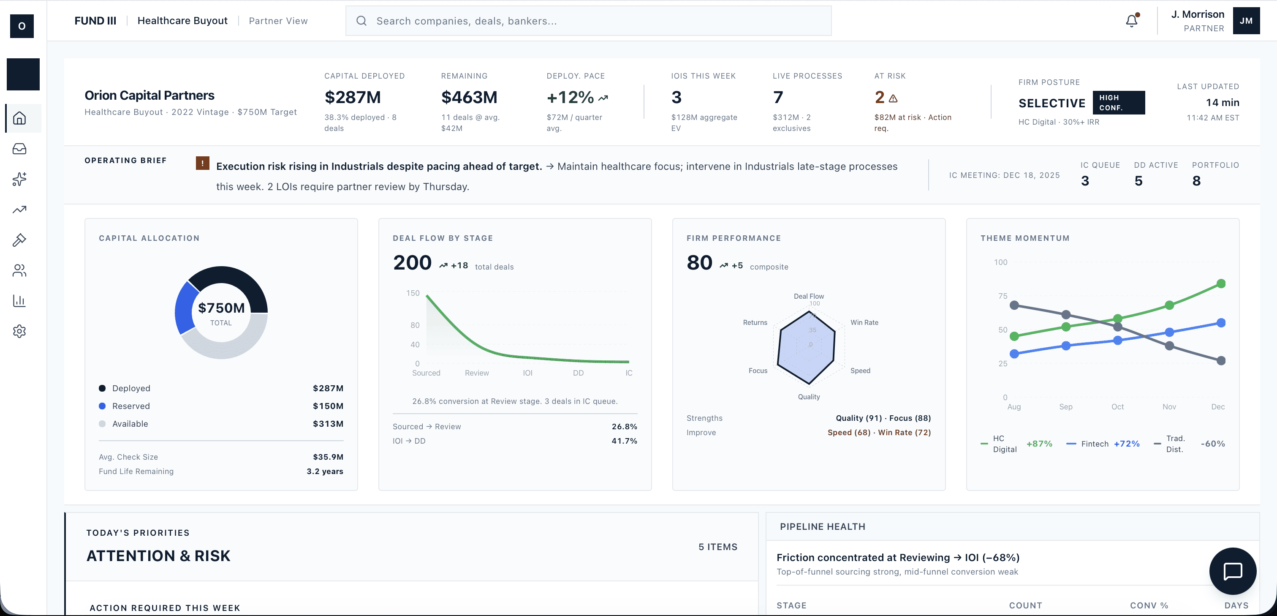Switch to Partner View
The image size is (1277, 616).
[x=278, y=21]
